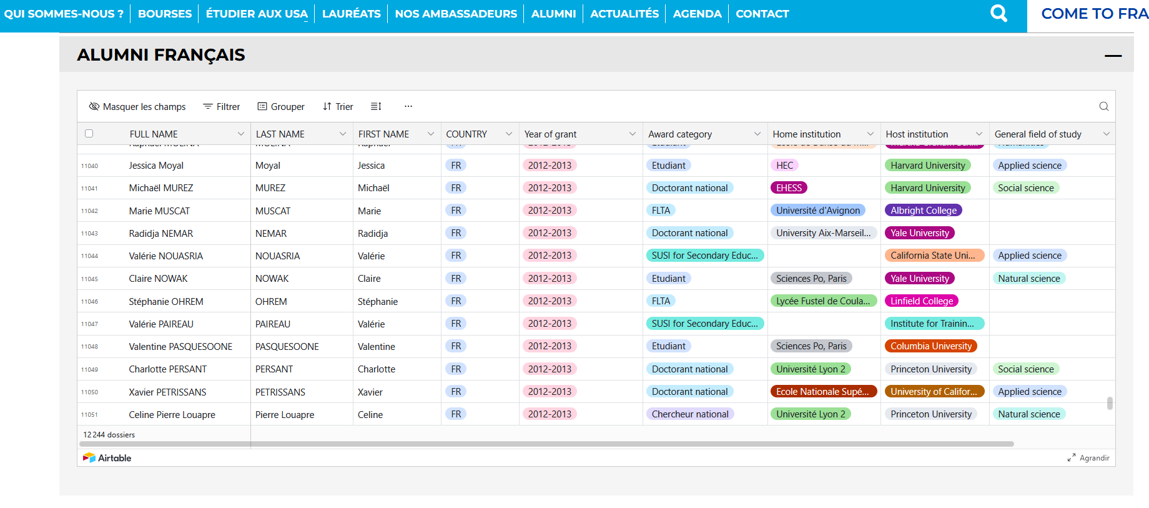This screenshot has height=508, width=1149.
Task: Collapse the Alumni Français section
Action: (1113, 56)
